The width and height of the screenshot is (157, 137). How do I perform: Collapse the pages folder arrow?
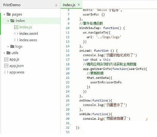point(4,14)
